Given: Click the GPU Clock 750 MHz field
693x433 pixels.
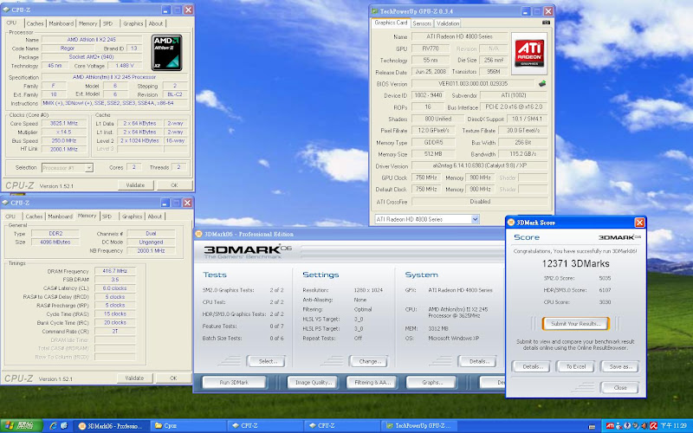Looking at the screenshot, I should [x=426, y=178].
